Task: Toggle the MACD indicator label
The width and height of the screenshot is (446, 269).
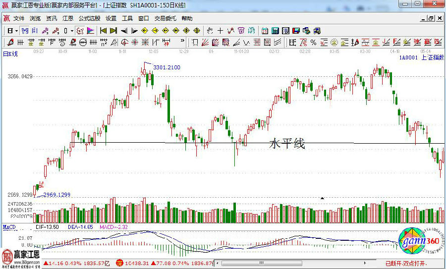Action: tap(9, 227)
